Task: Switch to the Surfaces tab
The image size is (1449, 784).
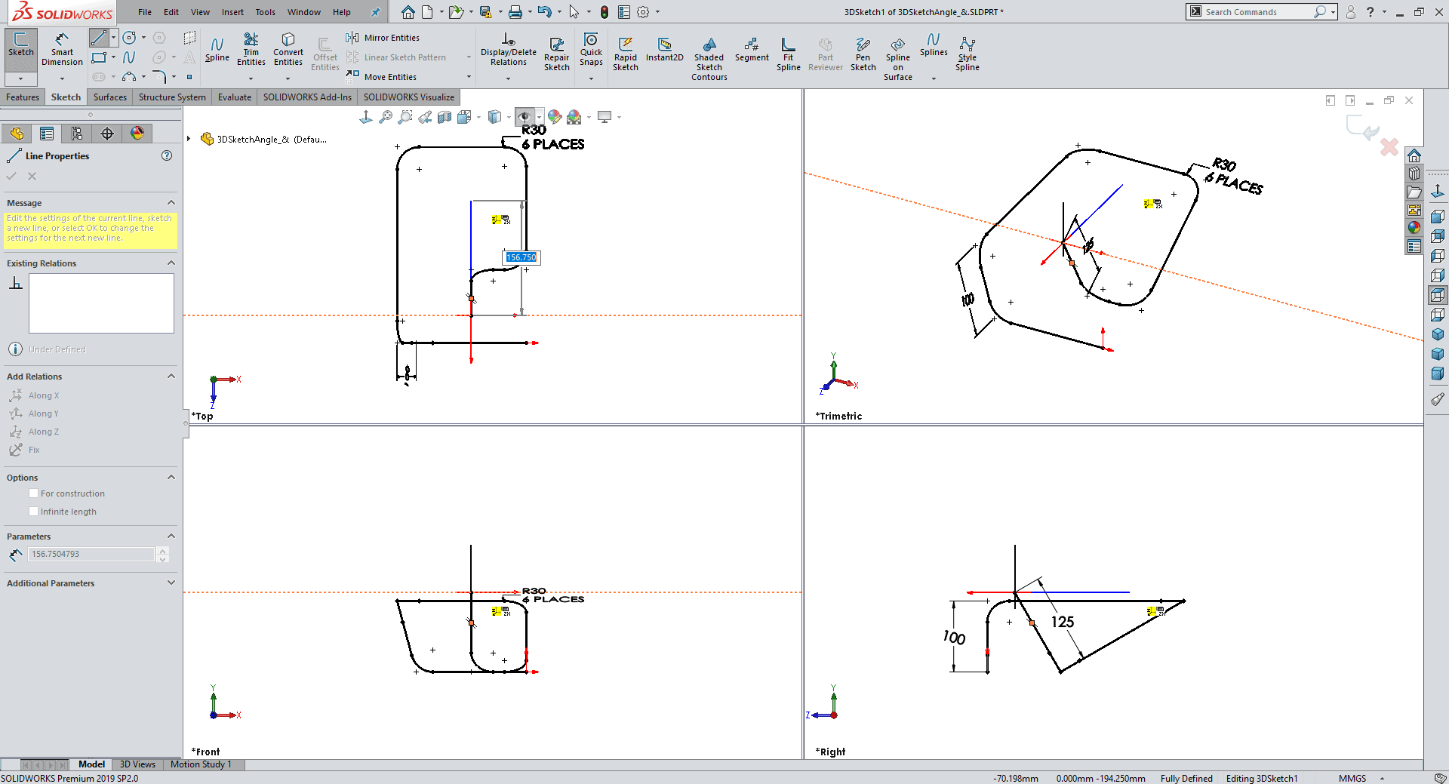Action: [110, 97]
